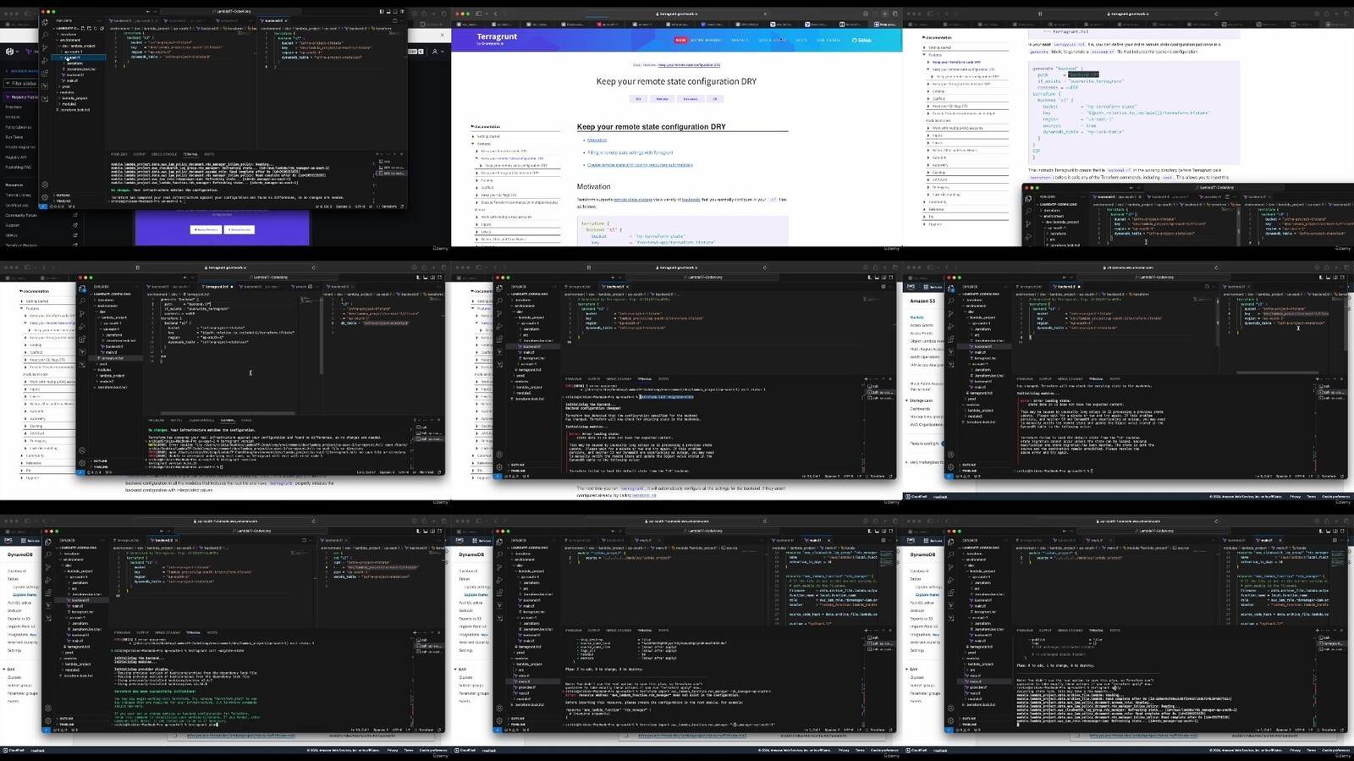Image resolution: width=1354 pixels, height=761 pixels.
Task: Switch to PROBLEMS tab in VS Code over Terraform Registry
Action: tap(118, 154)
